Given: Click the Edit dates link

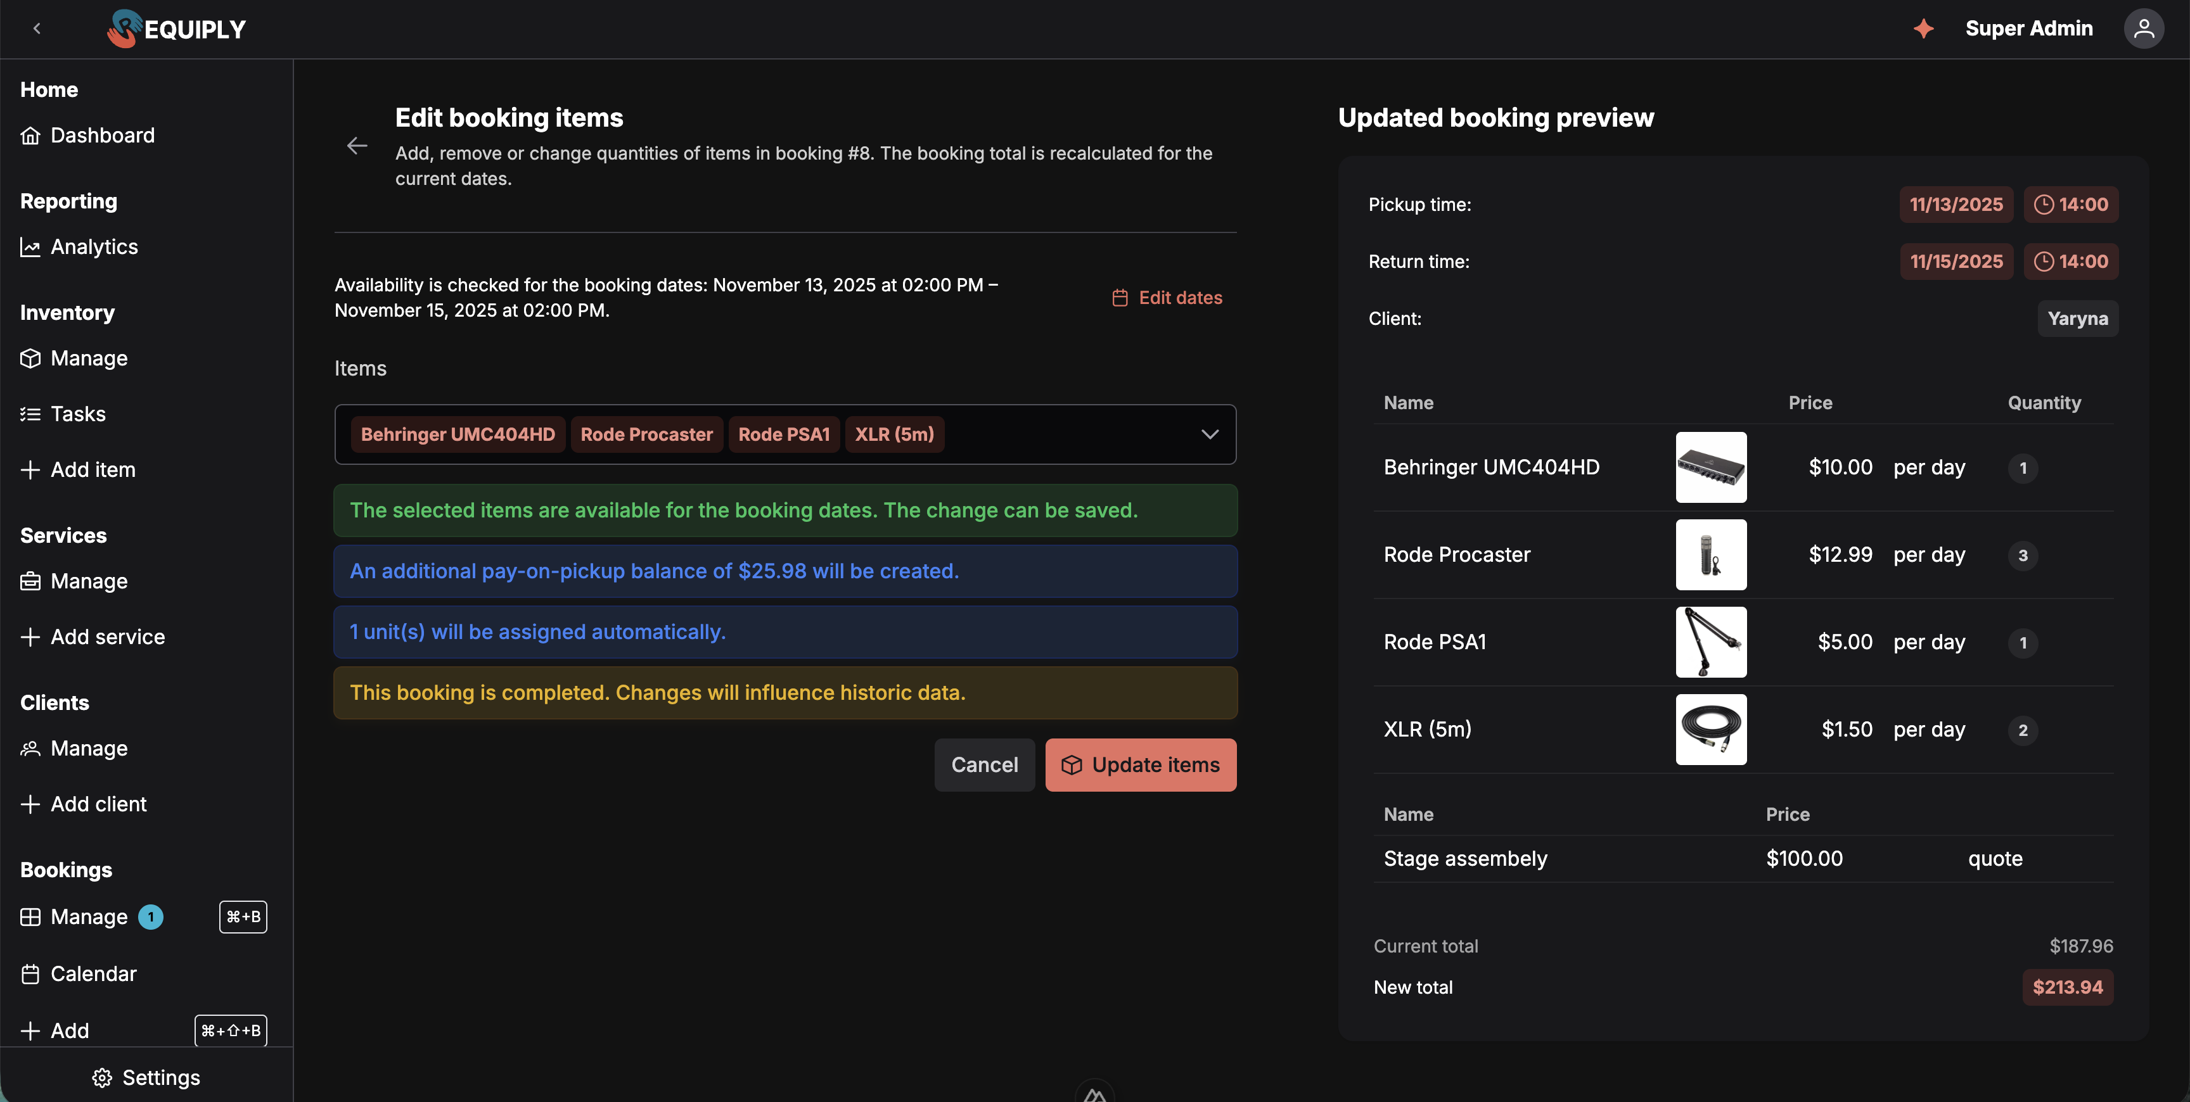Looking at the screenshot, I should 1167,298.
